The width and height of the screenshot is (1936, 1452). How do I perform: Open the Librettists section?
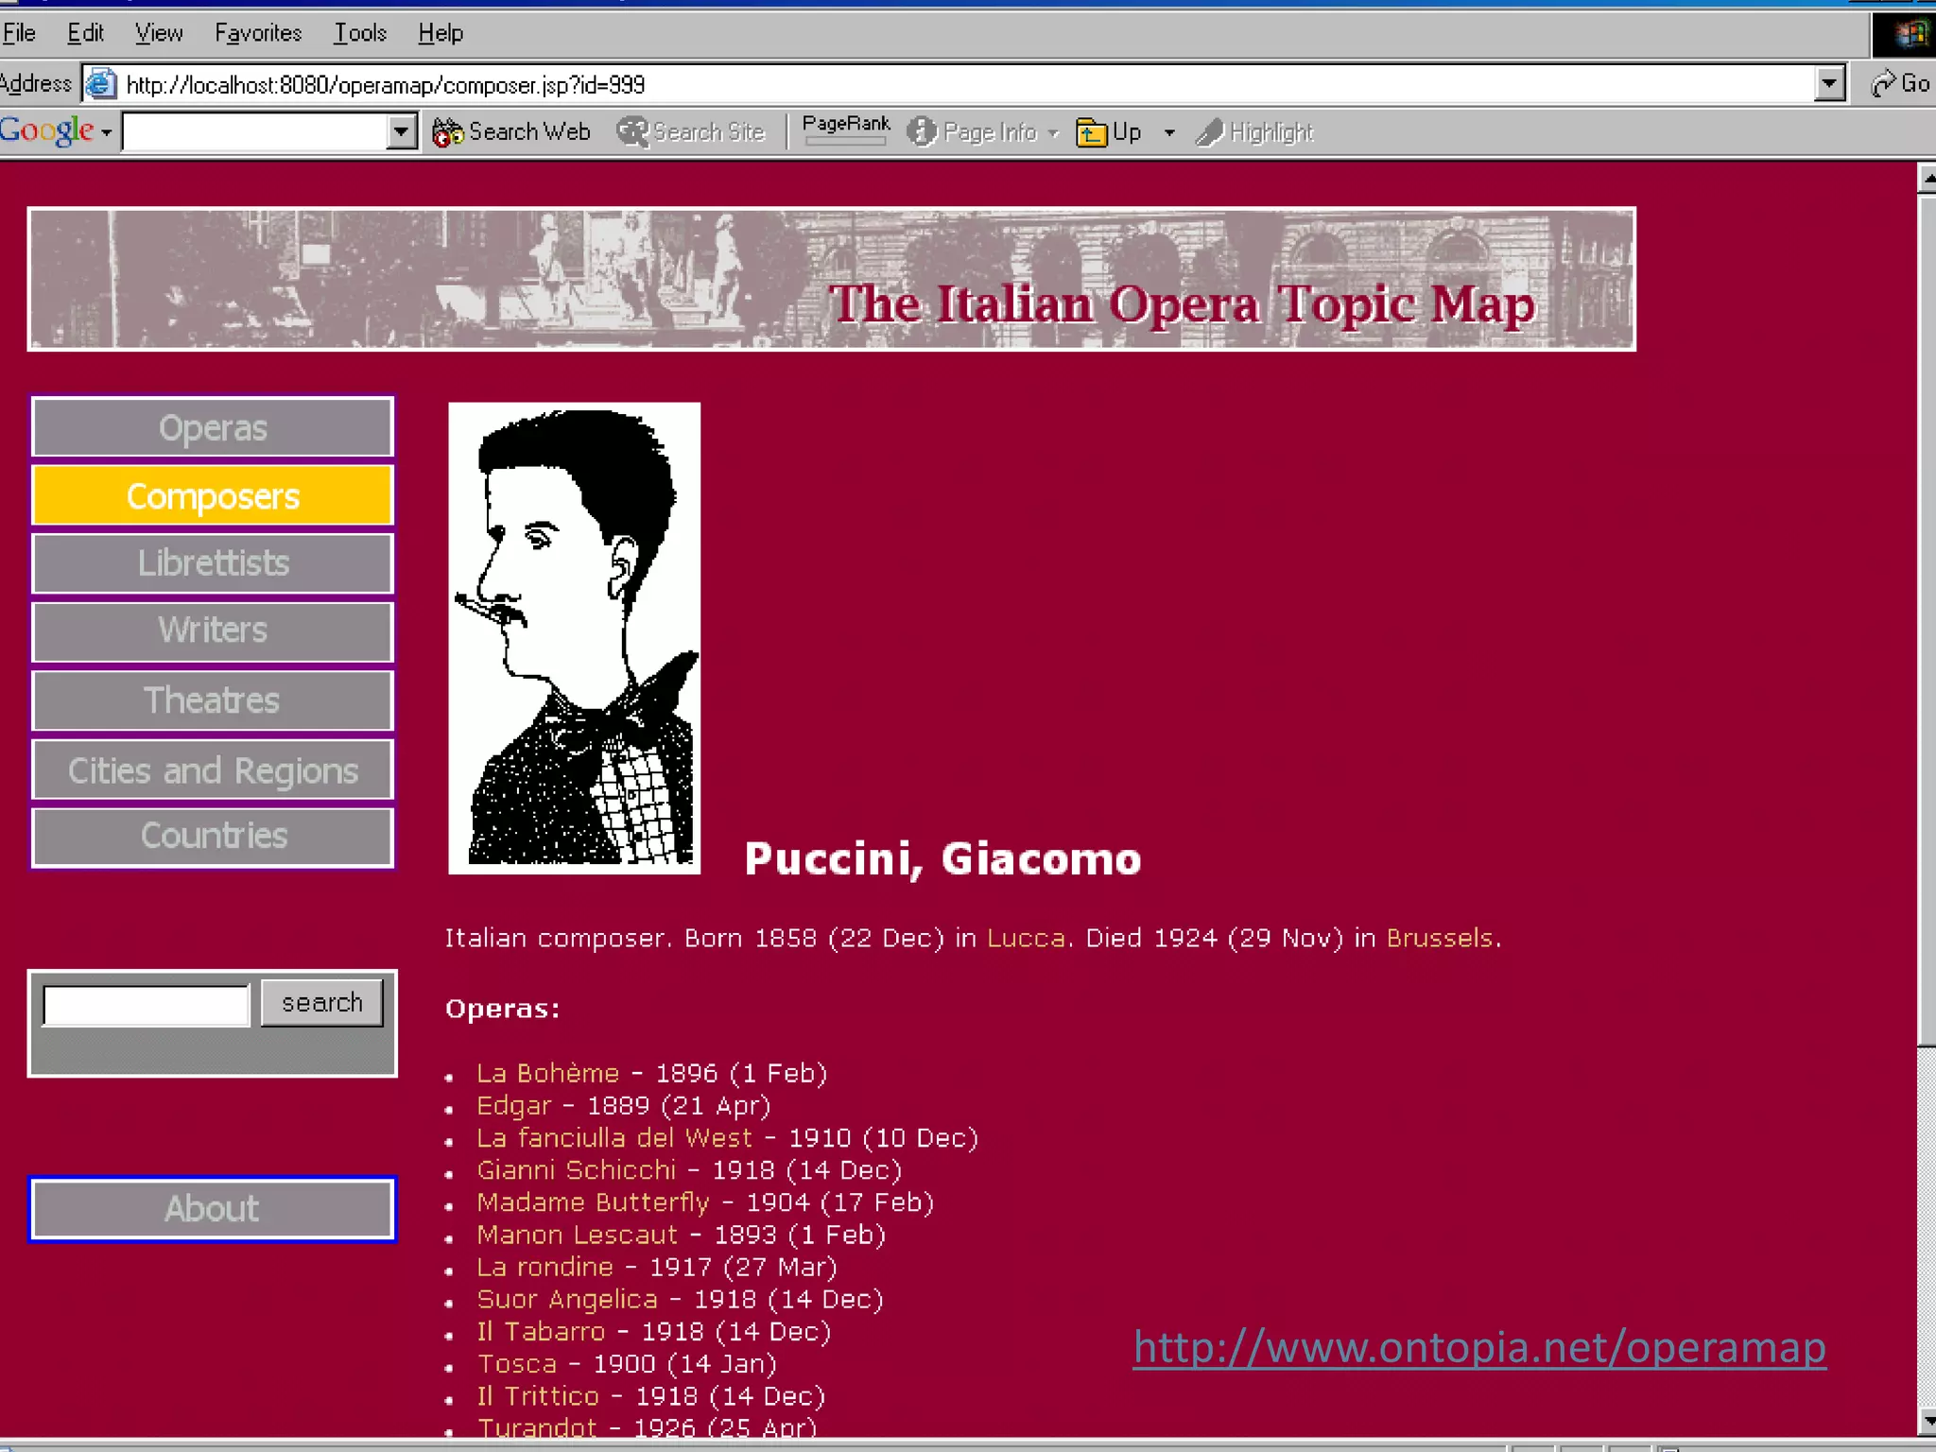pyautogui.click(x=213, y=563)
